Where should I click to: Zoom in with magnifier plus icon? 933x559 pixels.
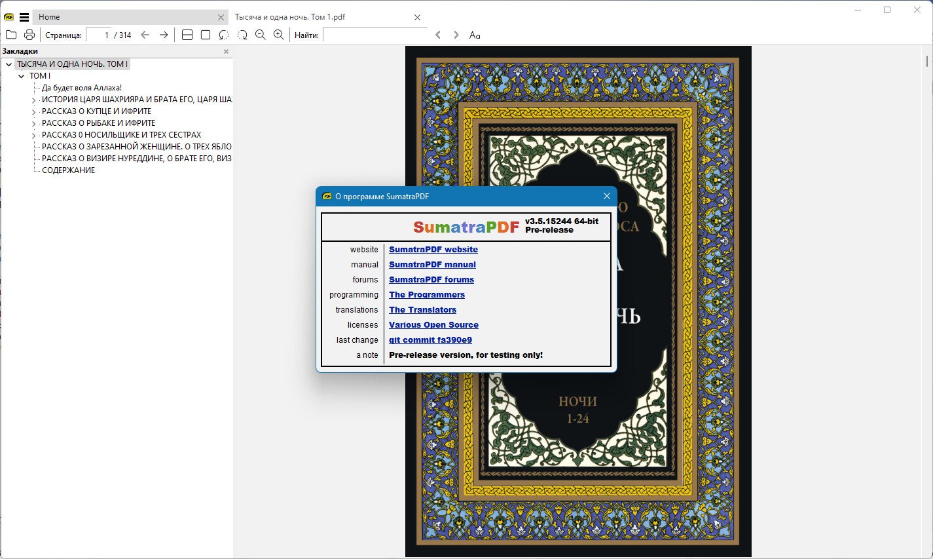[x=279, y=35]
